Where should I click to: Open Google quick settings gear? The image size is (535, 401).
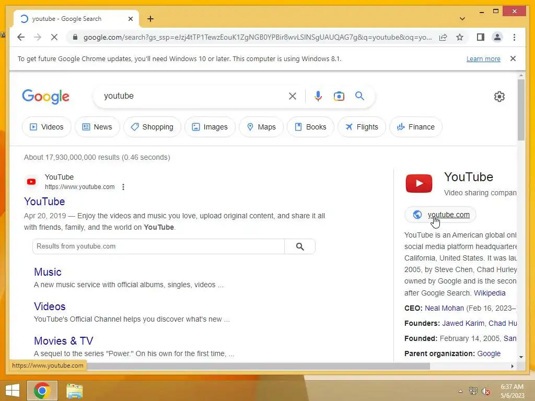(x=499, y=97)
